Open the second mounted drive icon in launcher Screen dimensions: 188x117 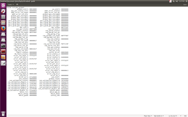pos(3,40)
